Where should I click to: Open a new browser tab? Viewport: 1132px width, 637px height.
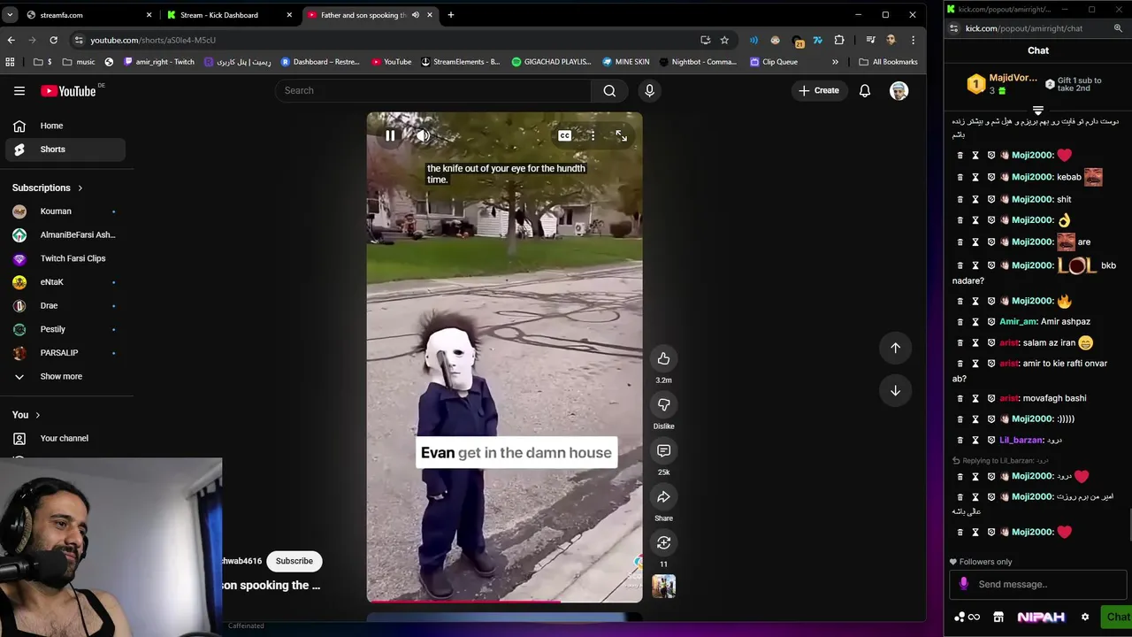(450, 15)
